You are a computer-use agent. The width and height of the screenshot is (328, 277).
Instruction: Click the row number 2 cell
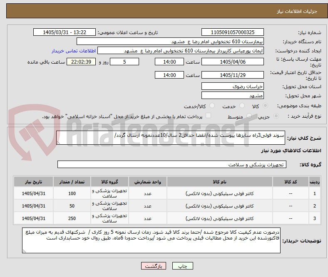coord(314,206)
